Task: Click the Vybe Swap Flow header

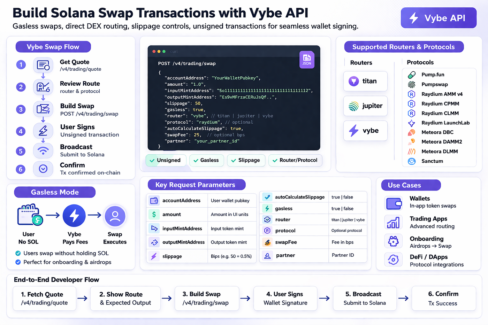Action: [53, 47]
